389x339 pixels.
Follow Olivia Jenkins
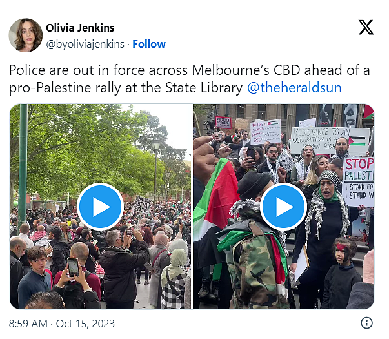149,44
